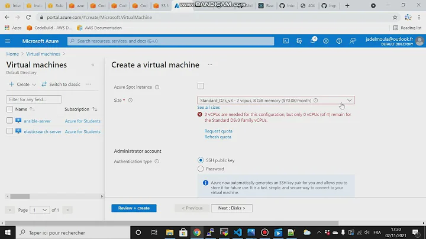
Task: Choose SSH public key authentication
Action: (x=201, y=160)
